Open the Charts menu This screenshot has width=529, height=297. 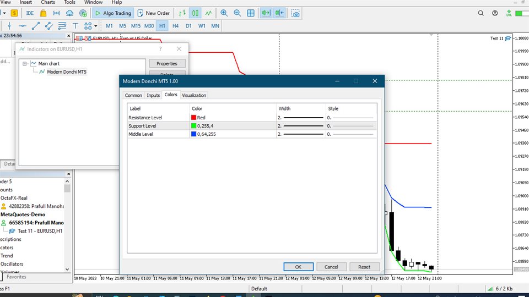pyautogui.click(x=48, y=2)
